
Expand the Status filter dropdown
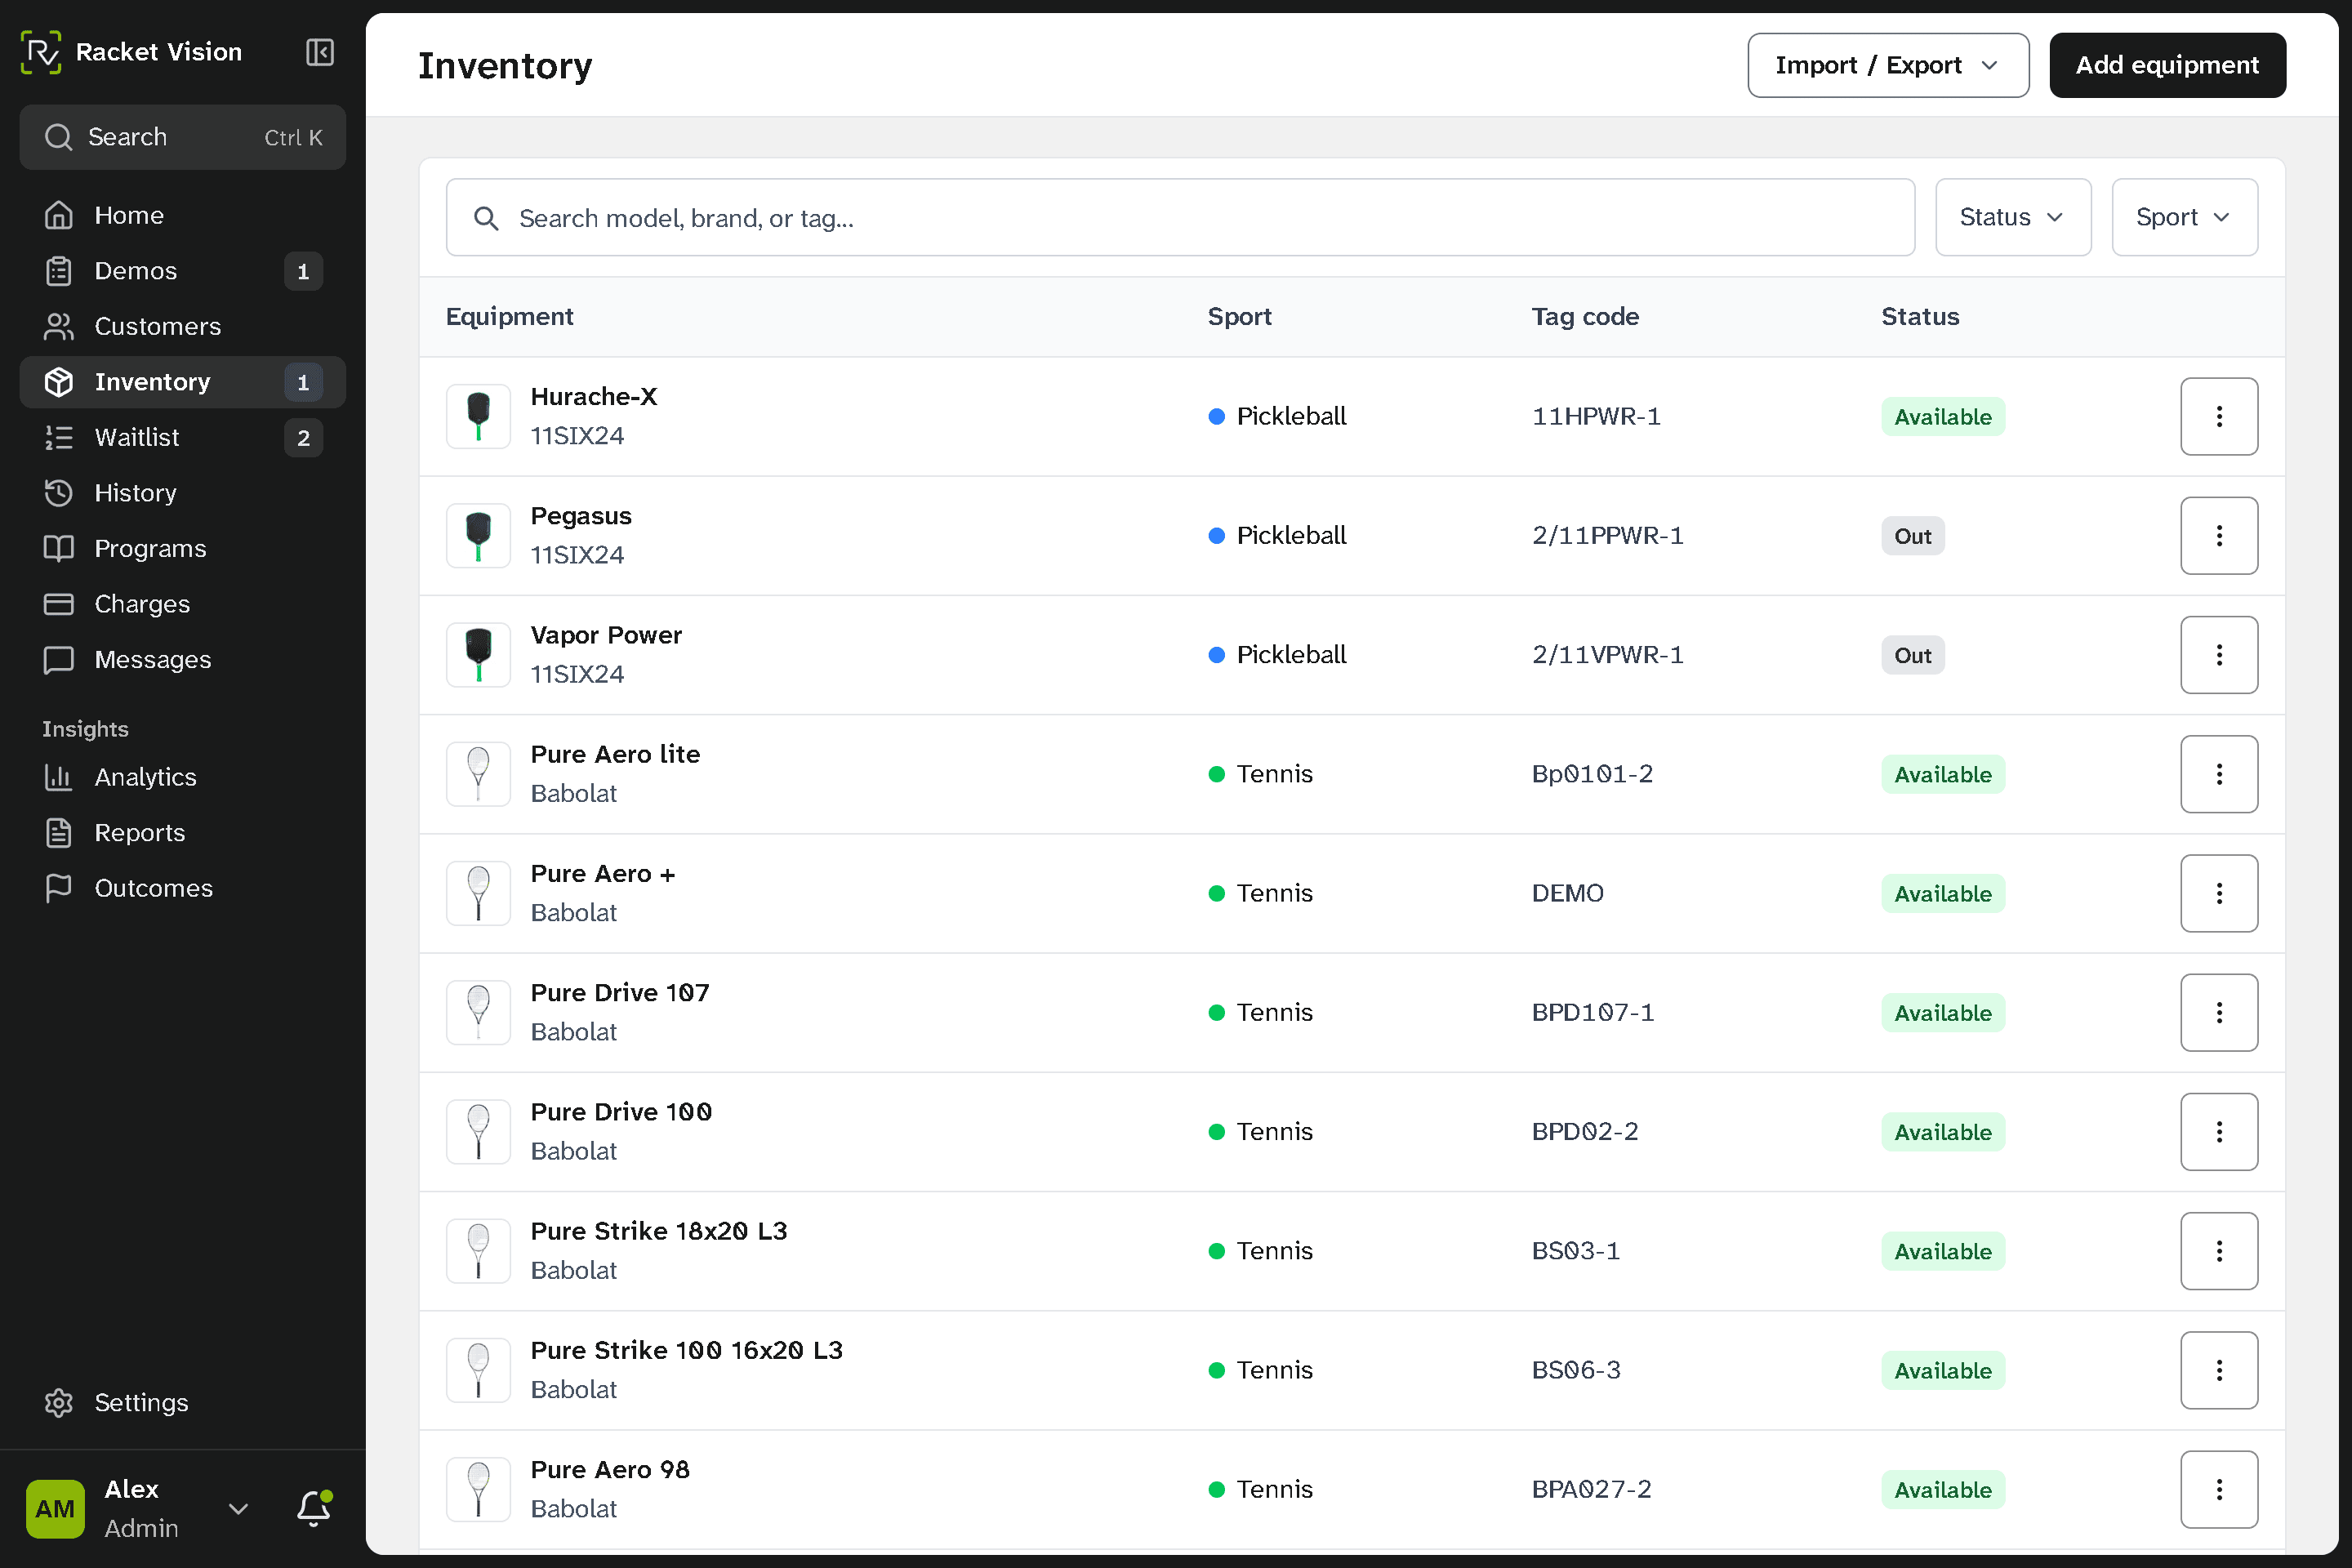click(2013, 217)
